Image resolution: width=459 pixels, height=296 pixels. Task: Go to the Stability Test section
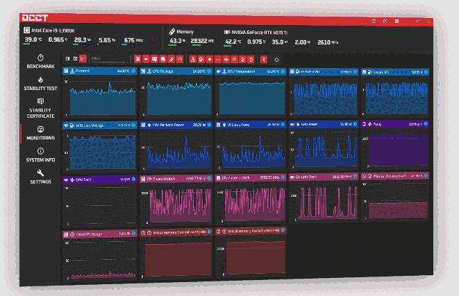[x=40, y=84]
